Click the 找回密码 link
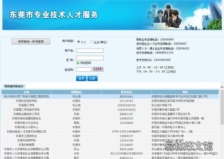Image resolution: width=224 pixels, height=159 pixels. pos(86,63)
